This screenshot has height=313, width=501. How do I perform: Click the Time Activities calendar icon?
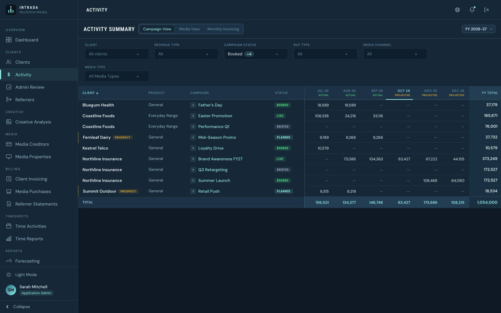pos(9,226)
